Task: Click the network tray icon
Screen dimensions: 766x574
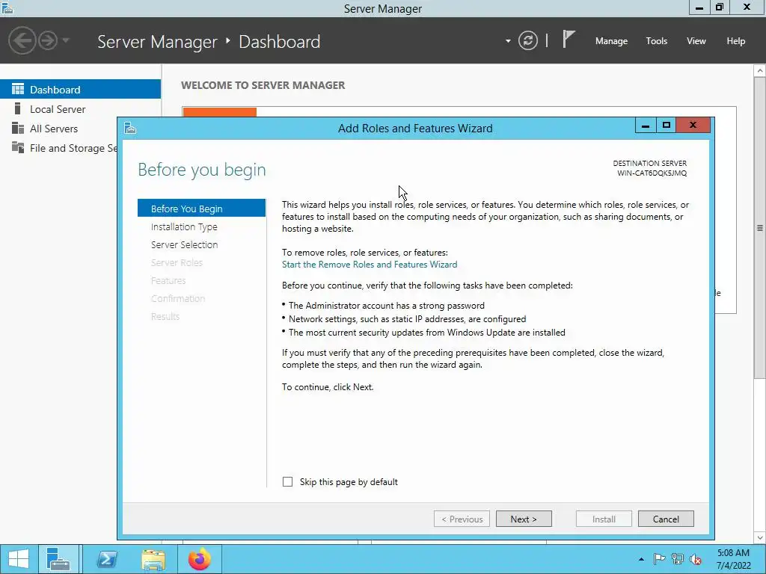Action: click(678, 559)
